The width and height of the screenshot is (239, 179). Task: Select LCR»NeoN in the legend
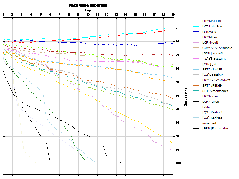[x=210, y=43]
